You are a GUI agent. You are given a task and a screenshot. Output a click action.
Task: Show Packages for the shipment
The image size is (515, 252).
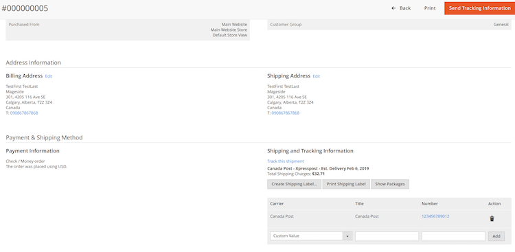(390, 184)
